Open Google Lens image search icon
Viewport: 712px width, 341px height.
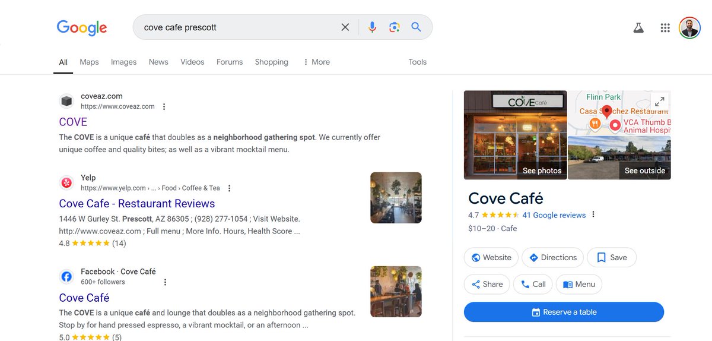pyautogui.click(x=394, y=27)
